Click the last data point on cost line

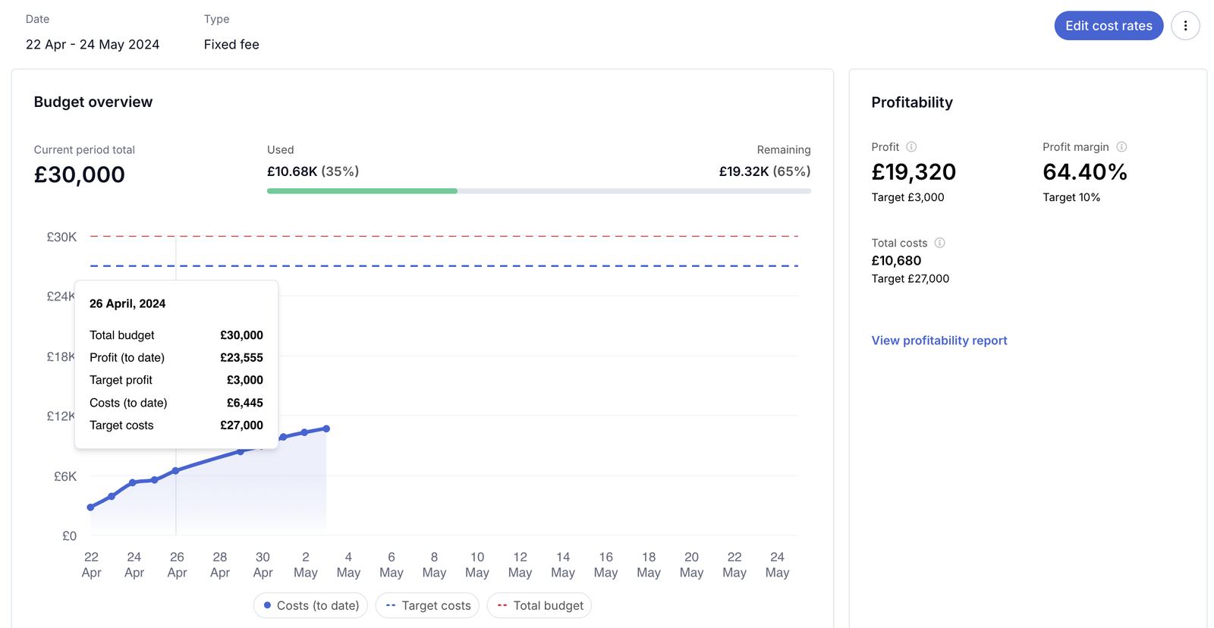point(326,429)
